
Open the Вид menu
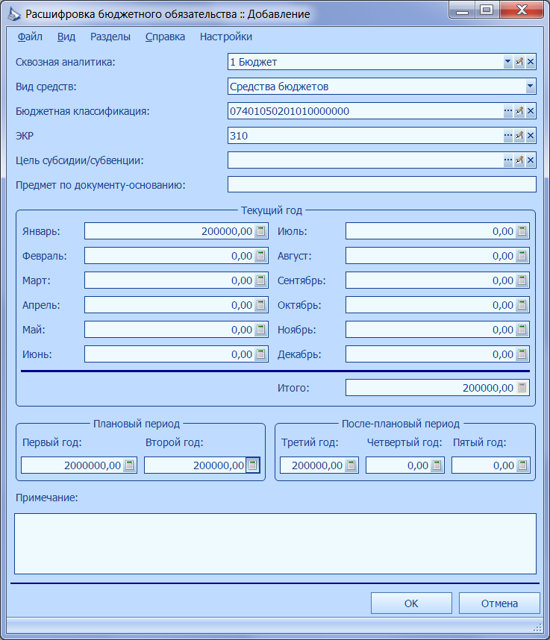66,37
